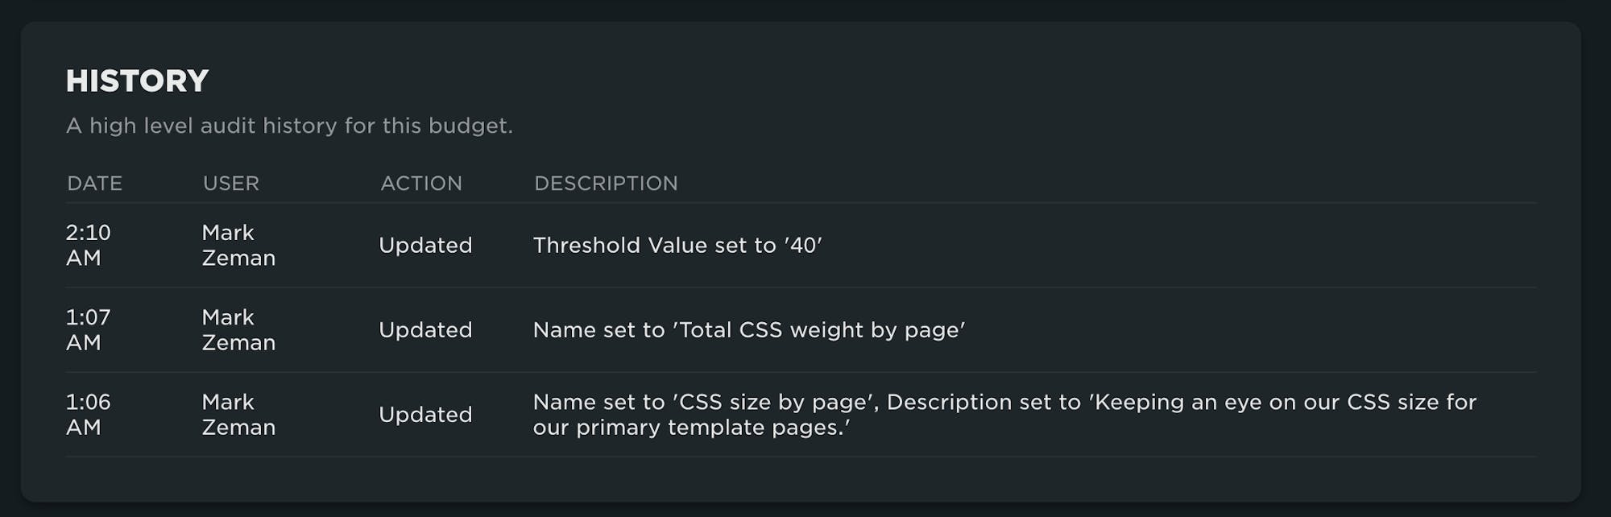Sort by the DATE column header
This screenshot has height=517, width=1611.
tap(94, 184)
